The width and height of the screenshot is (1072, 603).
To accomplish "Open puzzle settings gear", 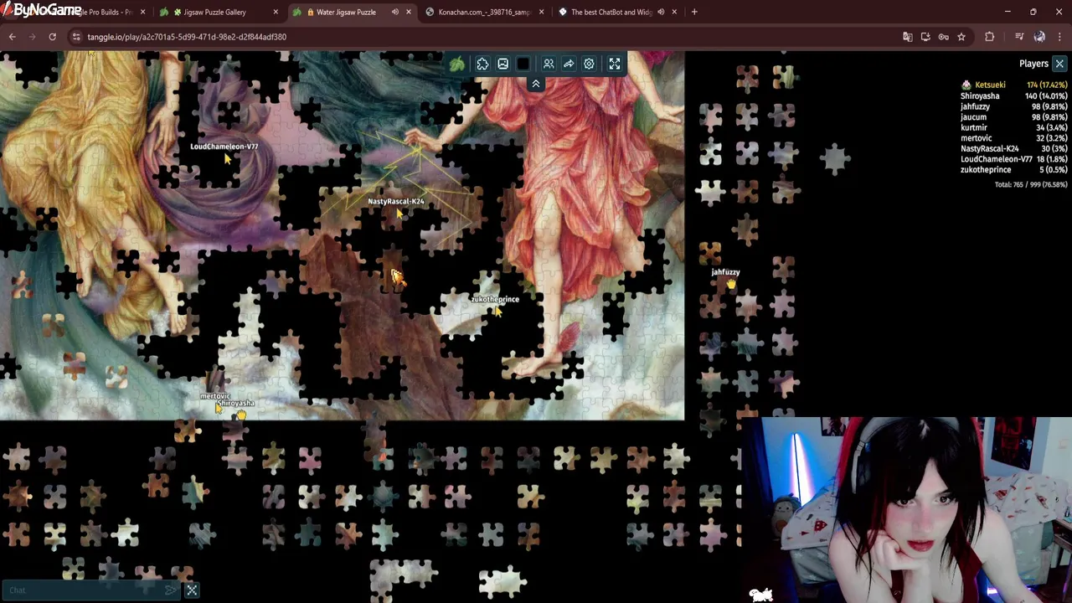I will click(589, 64).
